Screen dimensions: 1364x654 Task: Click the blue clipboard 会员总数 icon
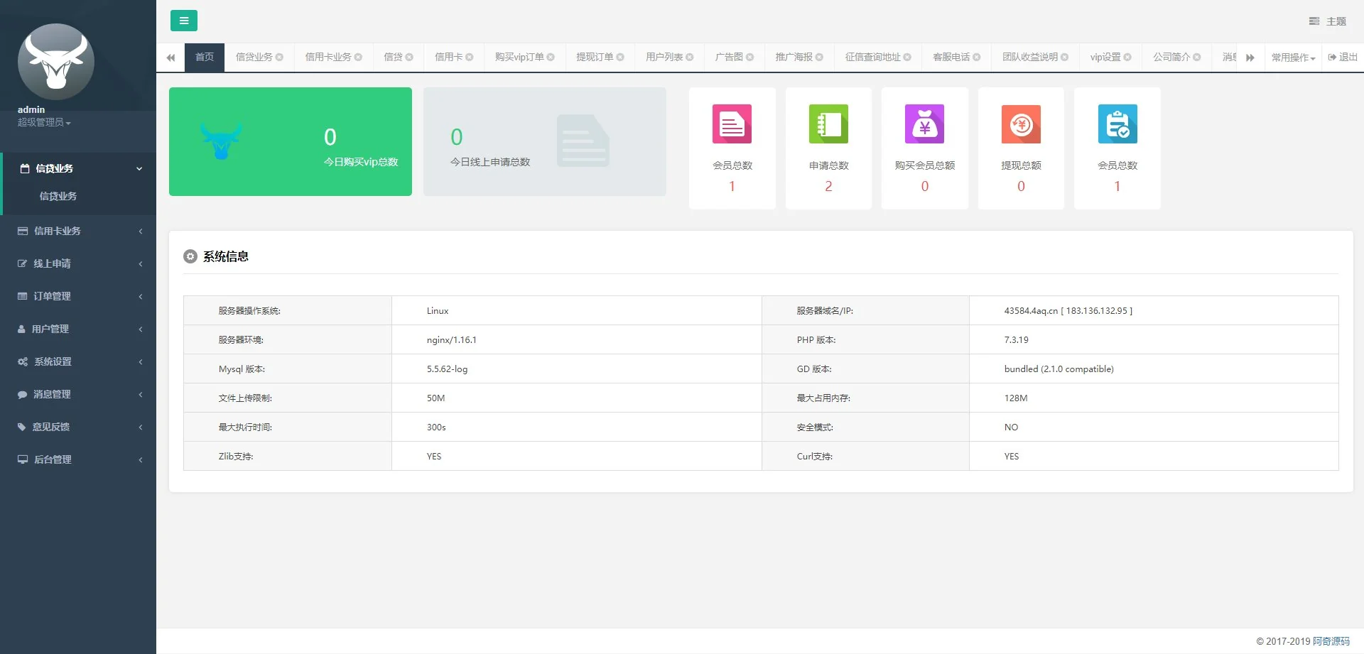click(1117, 124)
